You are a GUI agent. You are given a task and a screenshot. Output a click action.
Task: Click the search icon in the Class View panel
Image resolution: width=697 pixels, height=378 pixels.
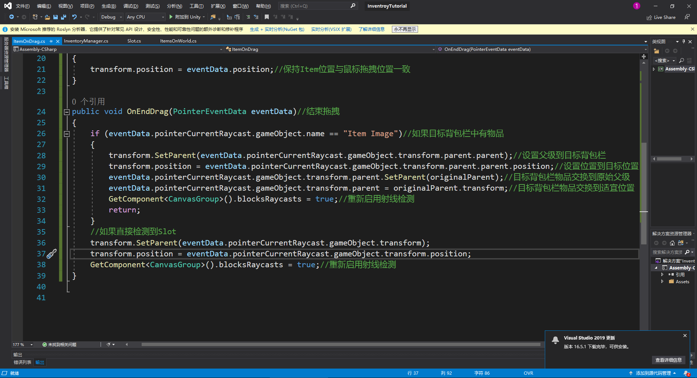click(681, 60)
